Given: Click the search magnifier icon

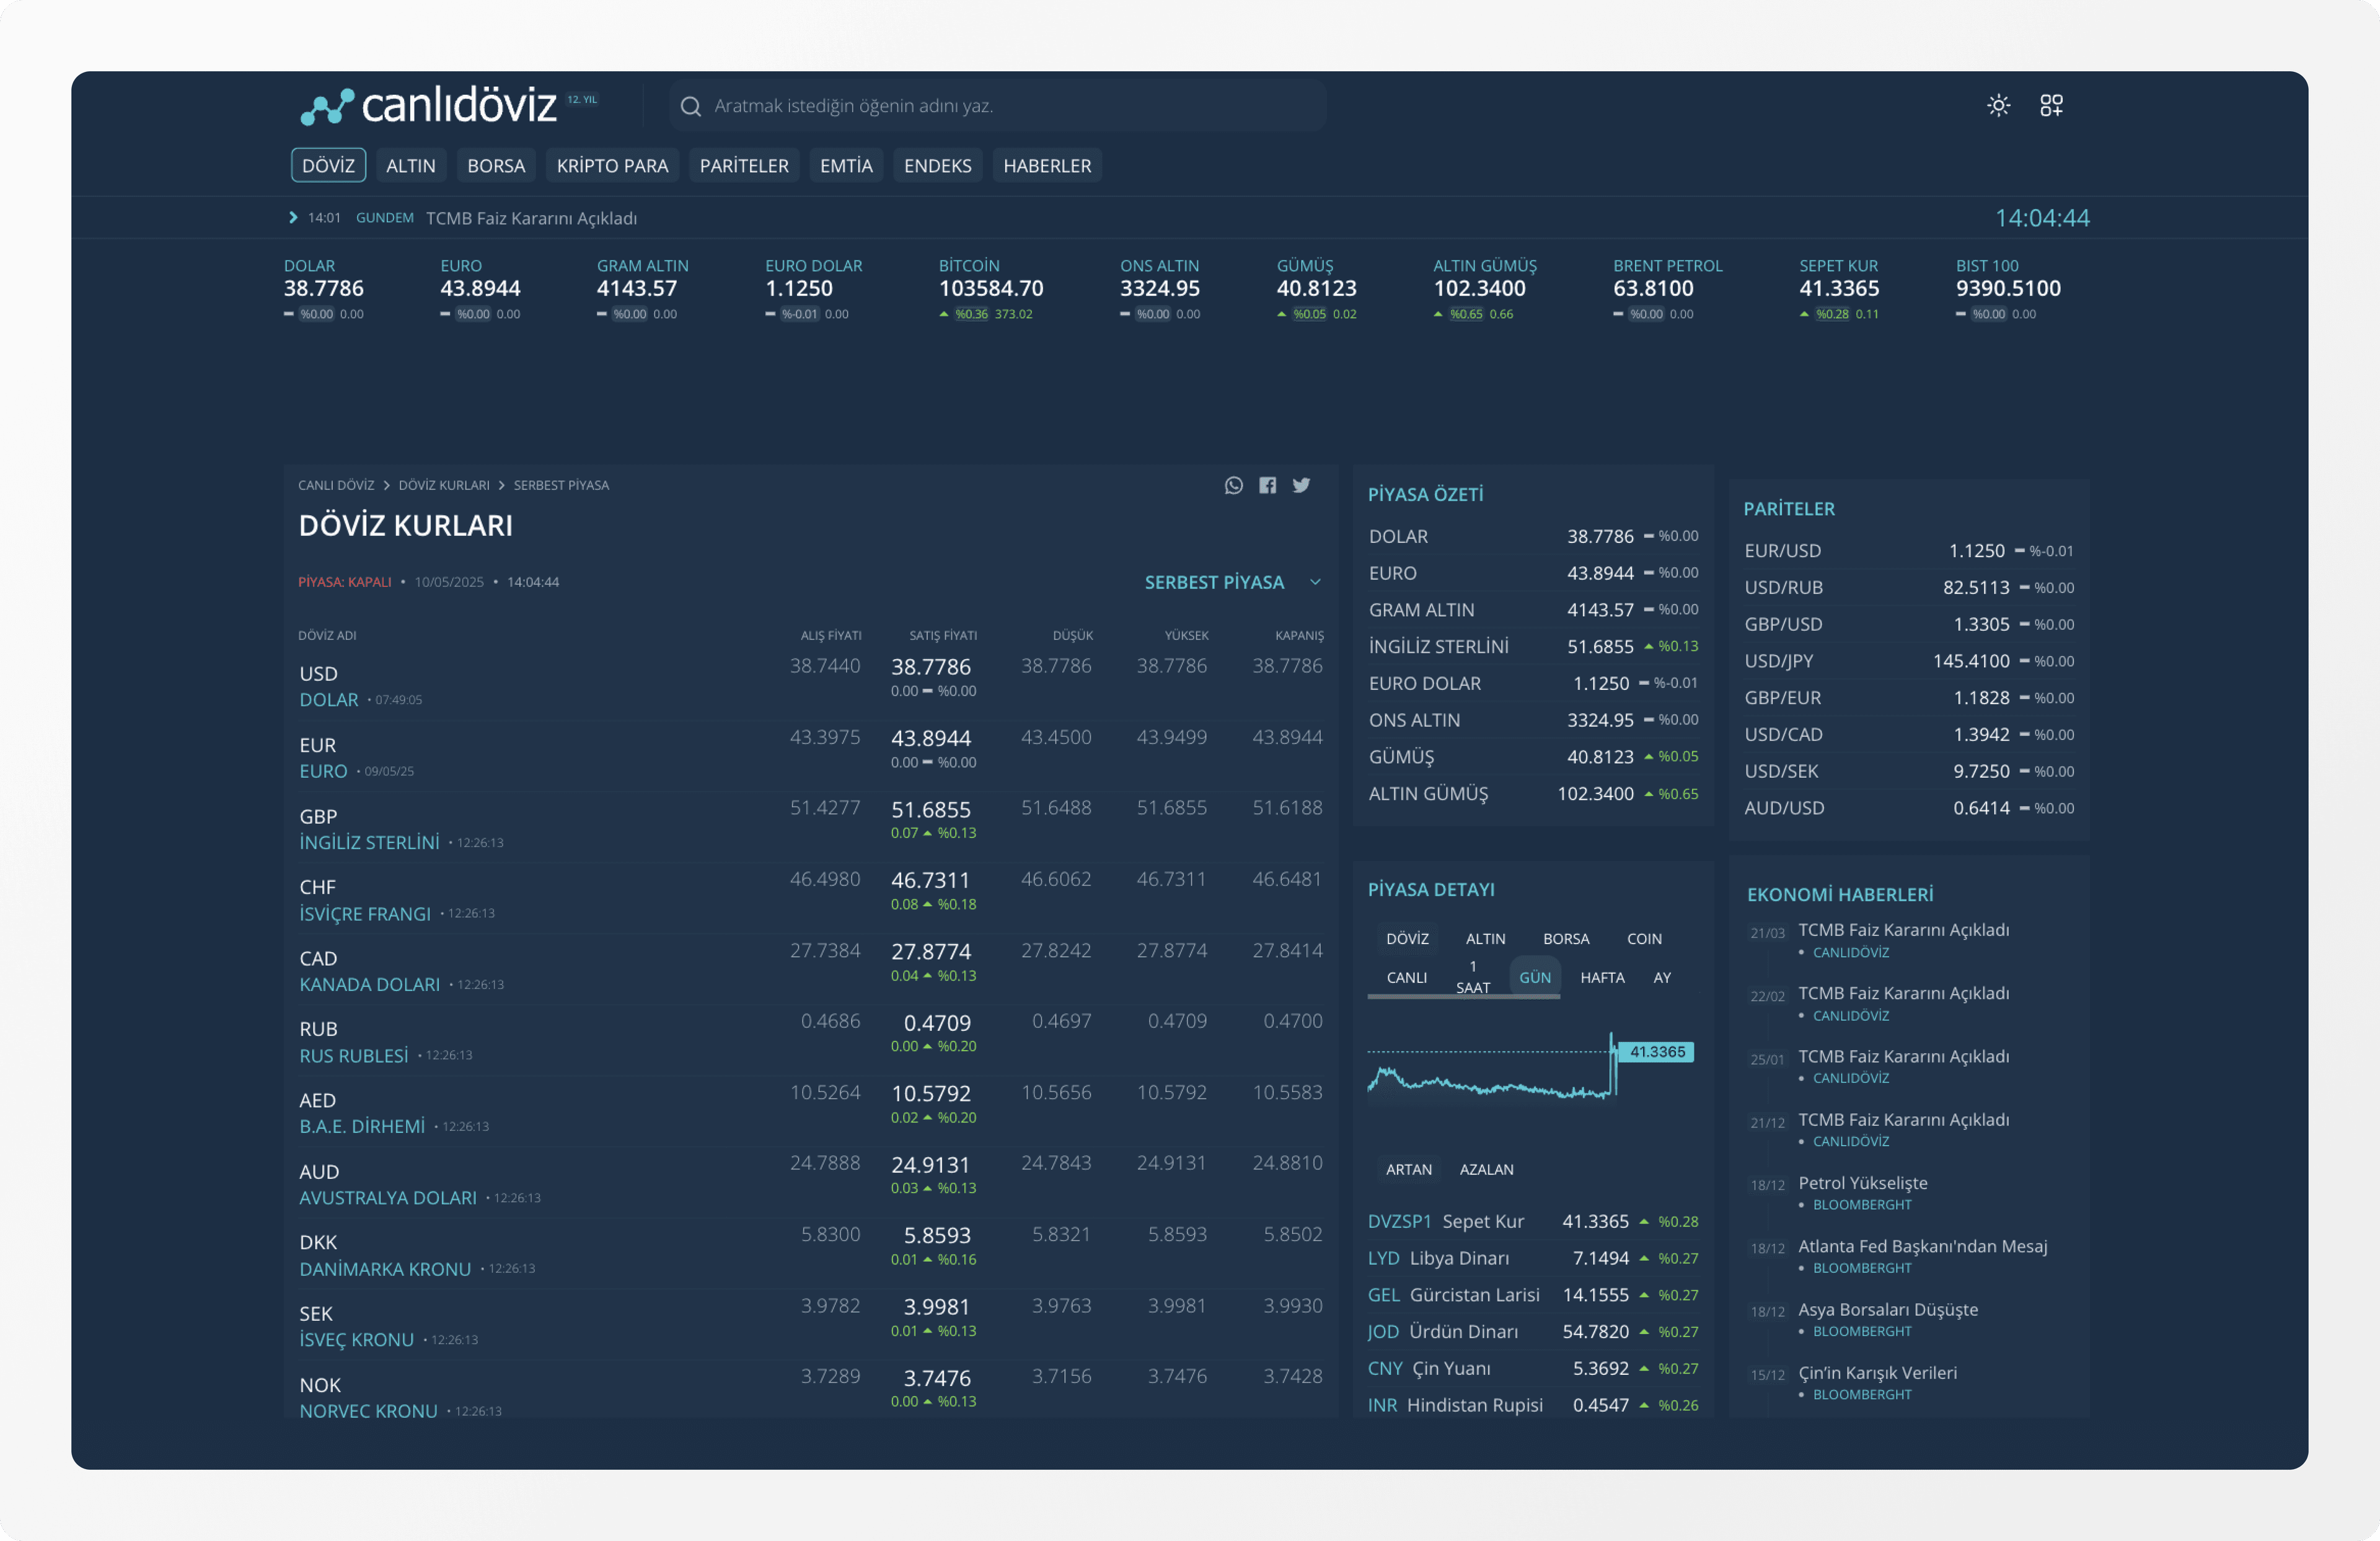Looking at the screenshot, I should [x=690, y=106].
